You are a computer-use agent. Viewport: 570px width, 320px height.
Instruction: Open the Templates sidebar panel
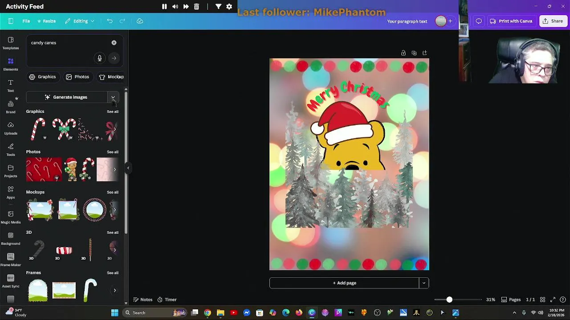[11, 43]
